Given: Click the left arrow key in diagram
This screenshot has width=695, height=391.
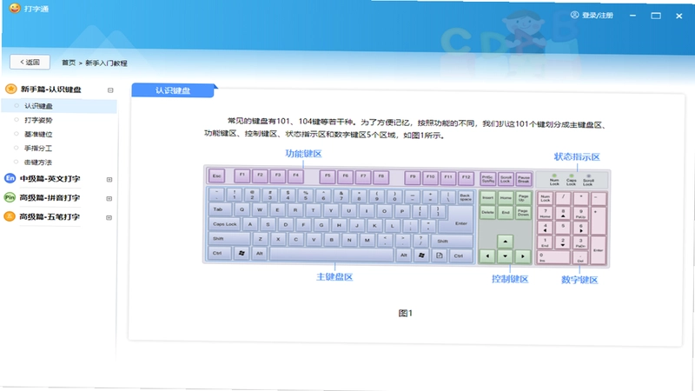Looking at the screenshot, I should [487, 255].
